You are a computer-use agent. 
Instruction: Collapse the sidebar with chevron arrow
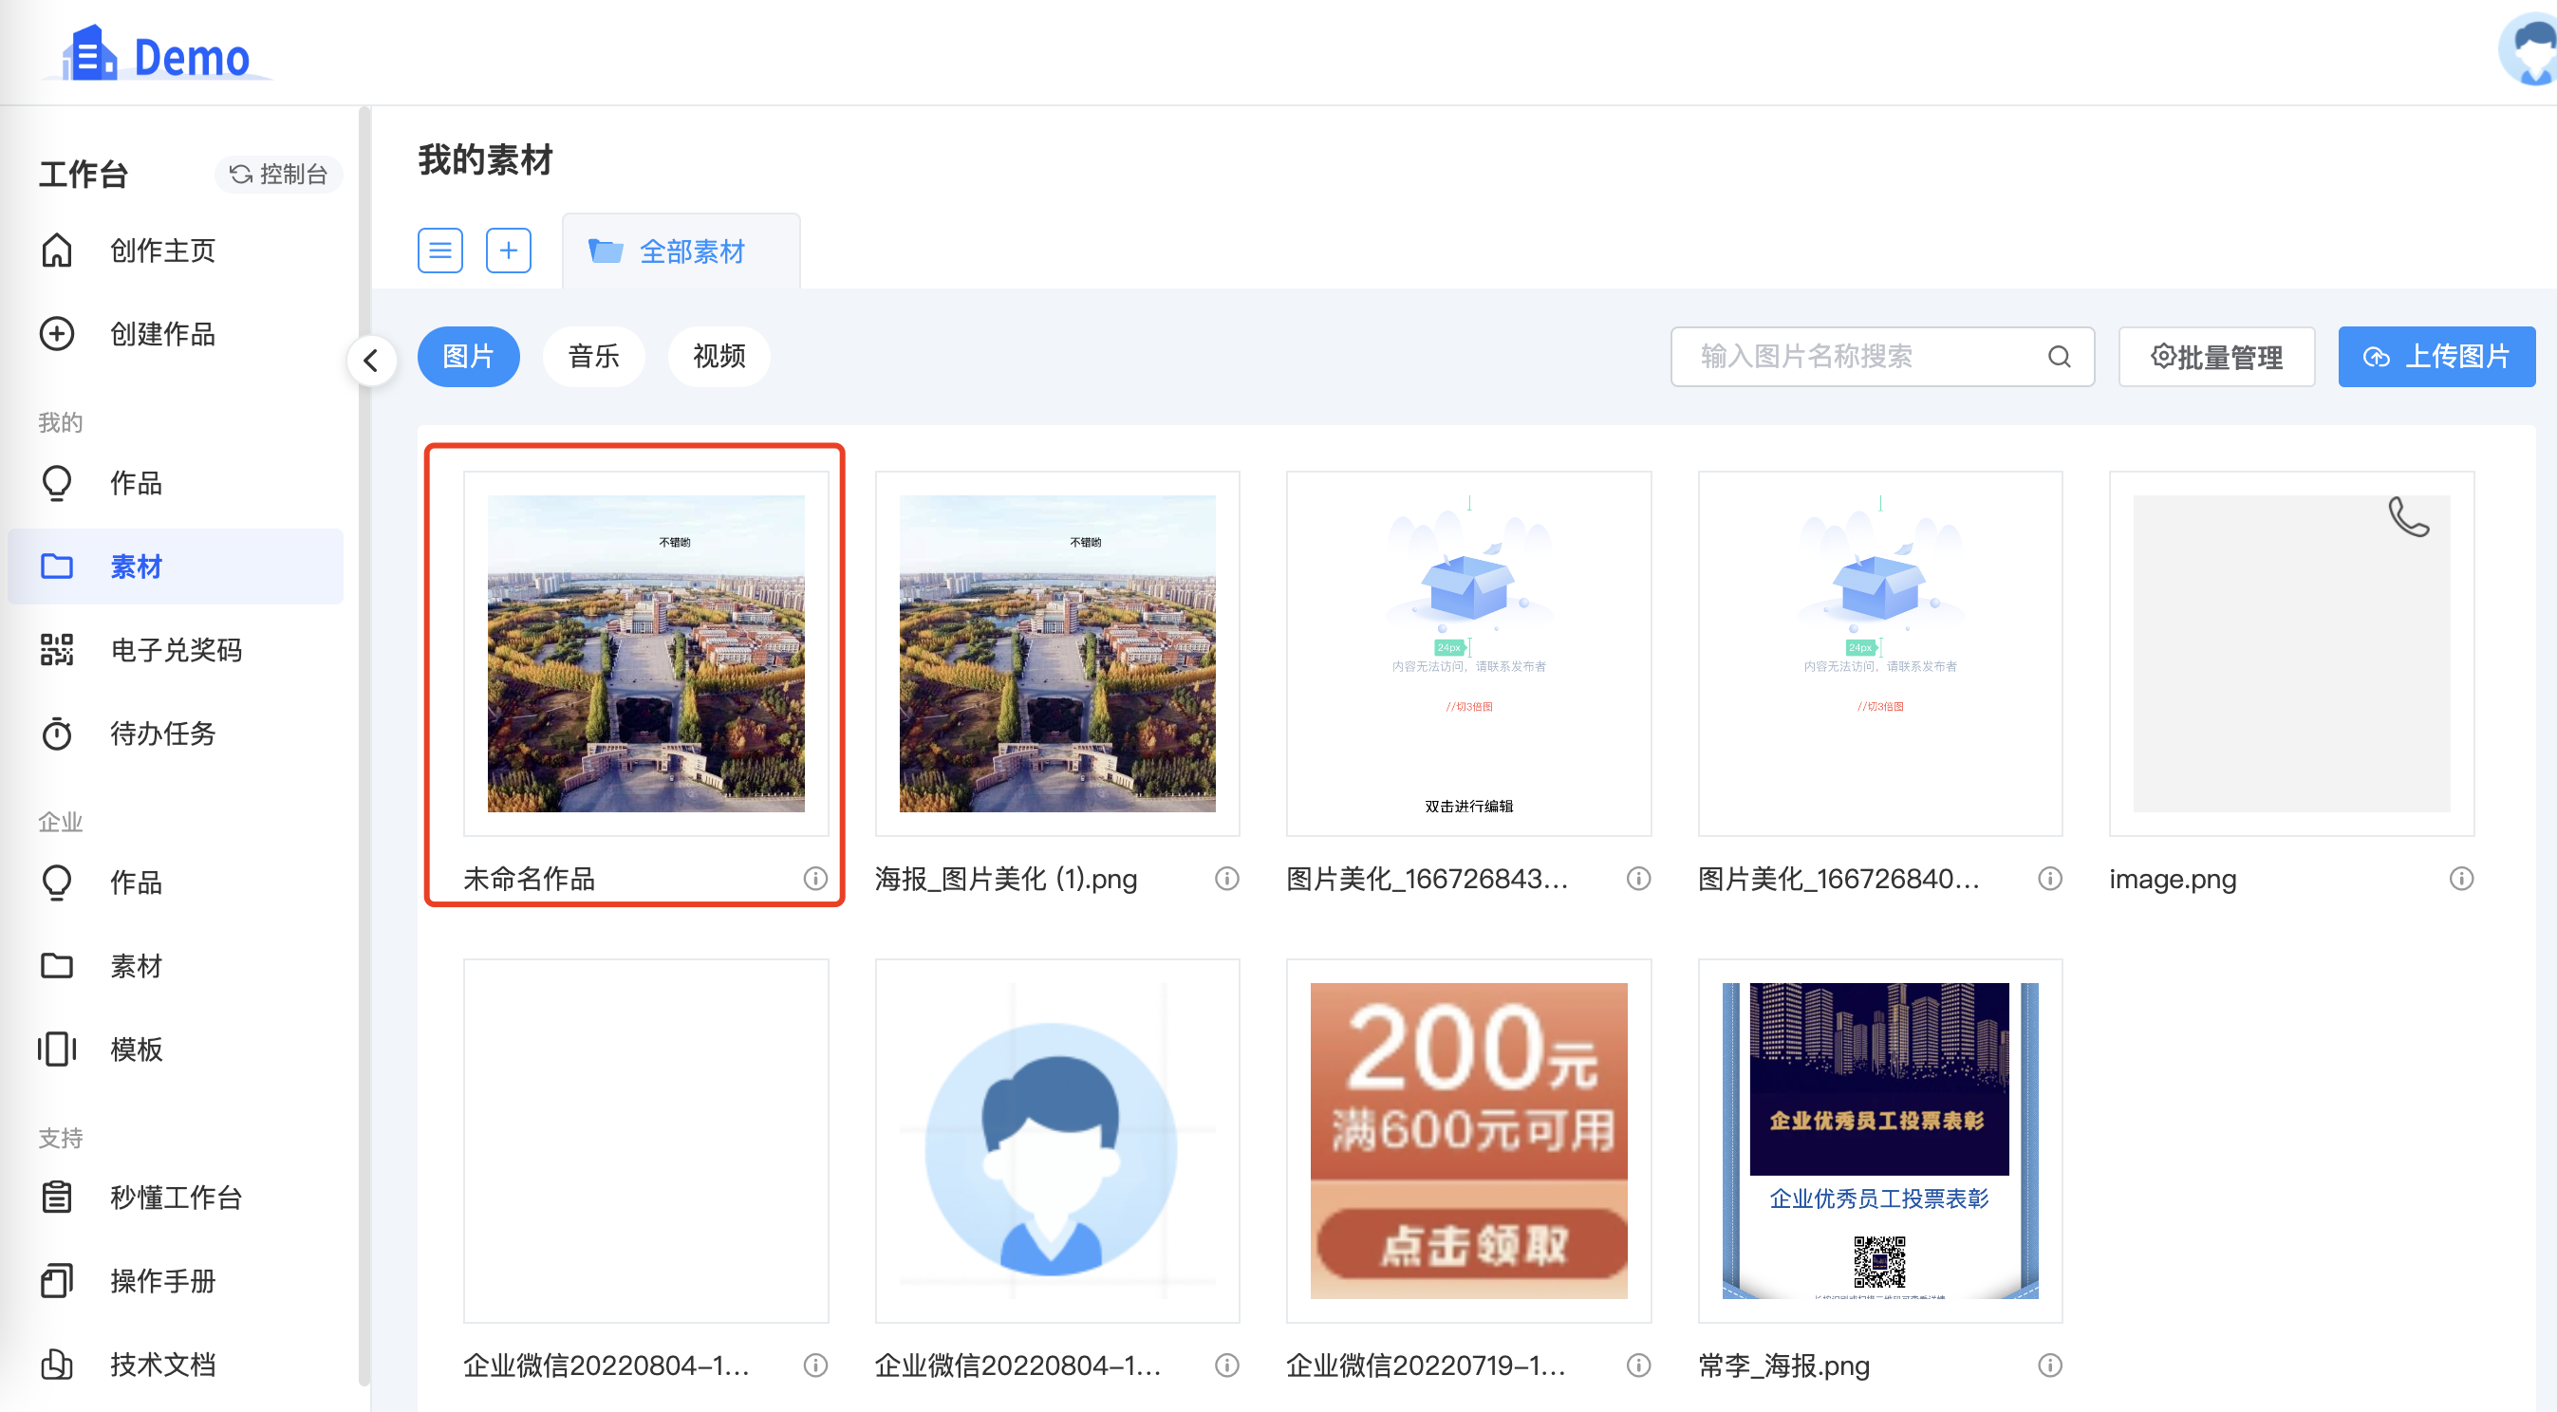[371, 360]
